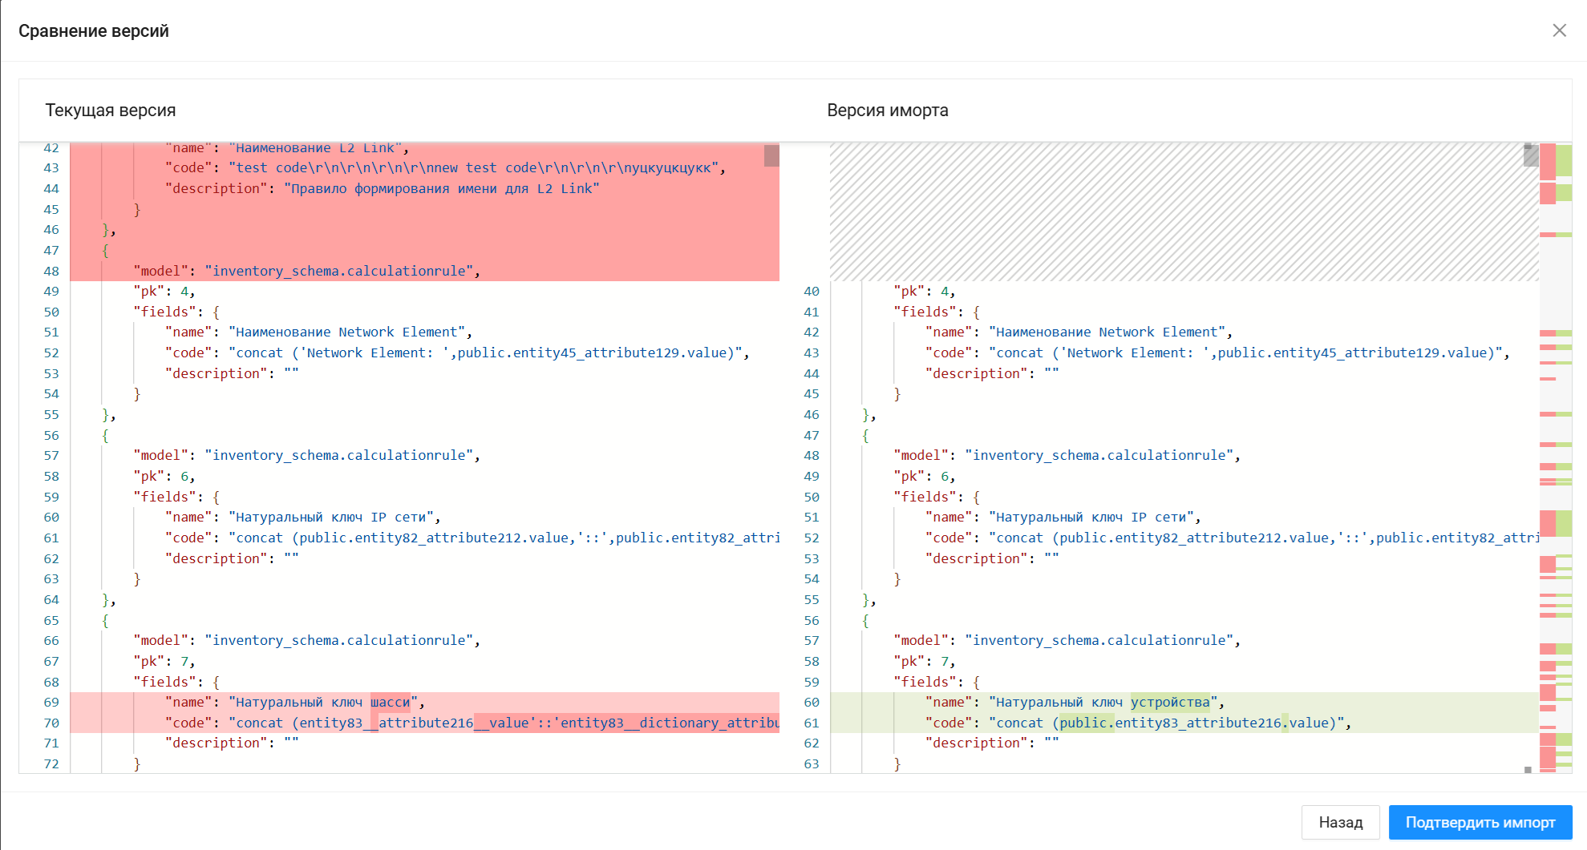The width and height of the screenshot is (1587, 850).
Task: Jump to the topmost red block in the diff overview ruler
Action: (x=1547, y=160)
